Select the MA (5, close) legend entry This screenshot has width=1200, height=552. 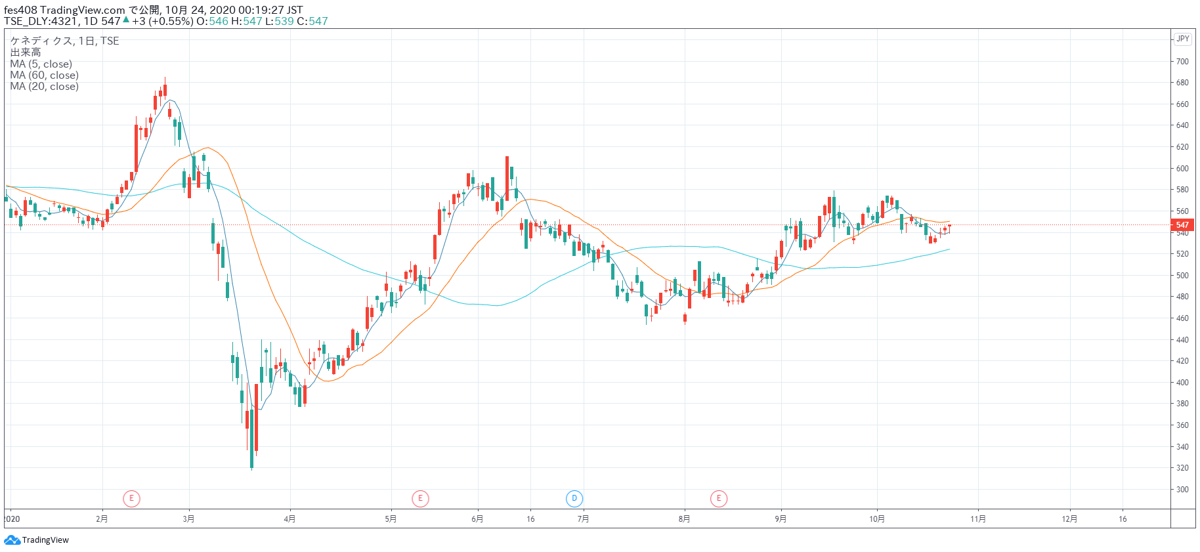41,64
